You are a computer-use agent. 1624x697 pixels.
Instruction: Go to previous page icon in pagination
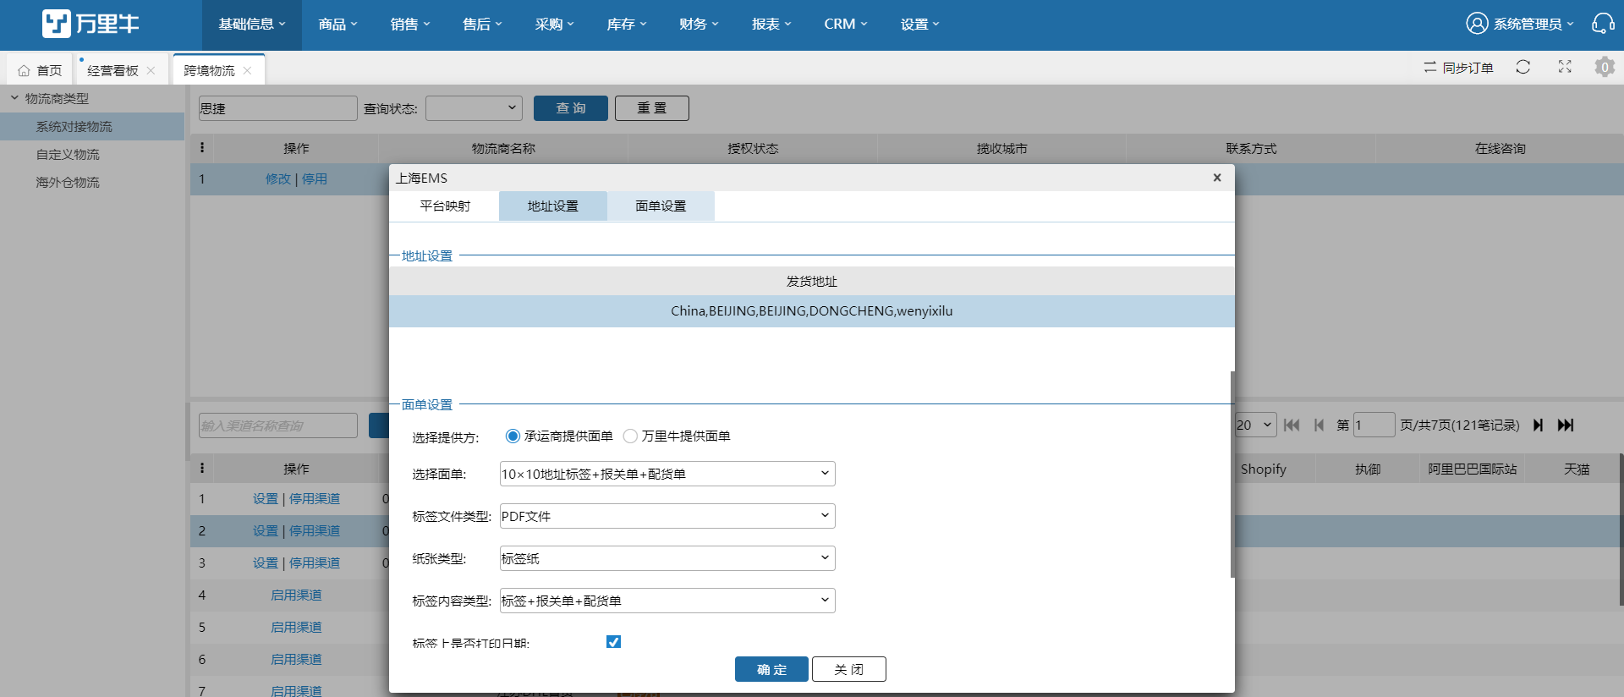point(1319,425)
